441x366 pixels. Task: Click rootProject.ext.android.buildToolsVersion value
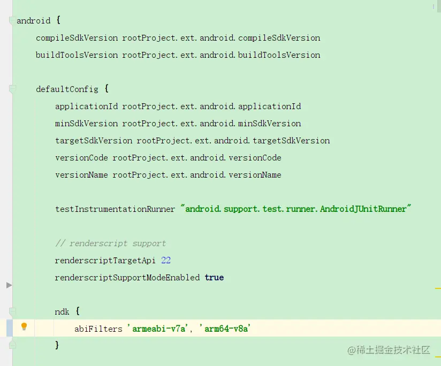pyautogui.click(x=221, y=55)
